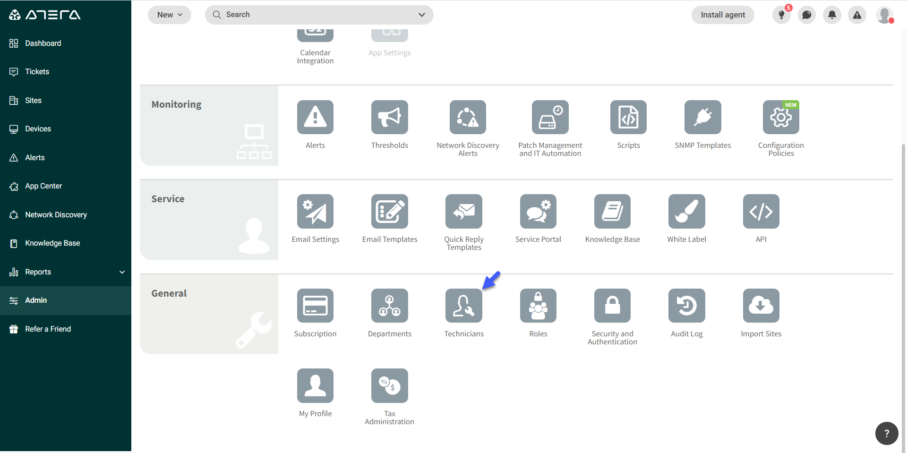Open Configuration Policies

781,117
